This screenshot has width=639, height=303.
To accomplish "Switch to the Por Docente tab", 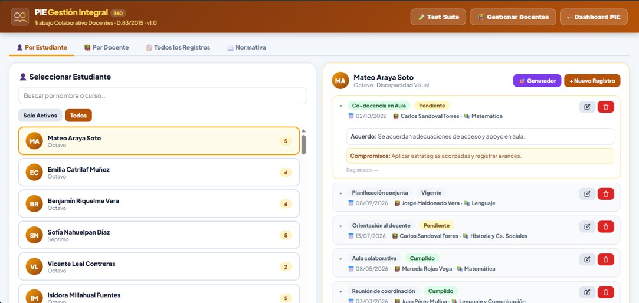I will 106,48.
